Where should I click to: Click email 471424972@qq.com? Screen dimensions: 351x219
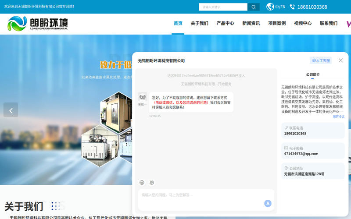tap(301, 154)
